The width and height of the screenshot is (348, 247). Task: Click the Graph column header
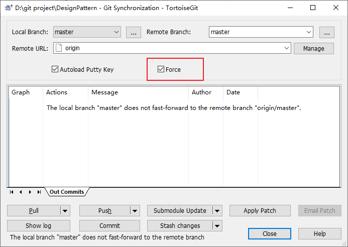click(x=26, y=92)
